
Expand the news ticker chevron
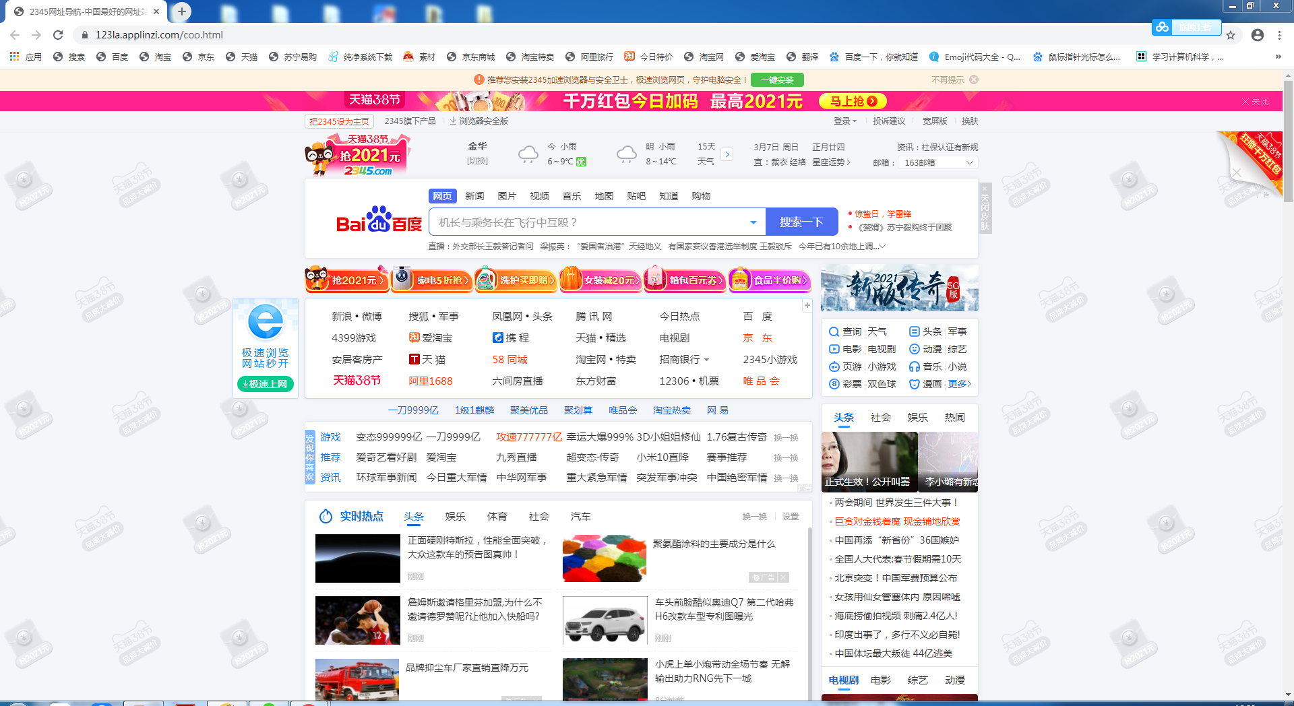pyautogui.click(x=882, y=247)
